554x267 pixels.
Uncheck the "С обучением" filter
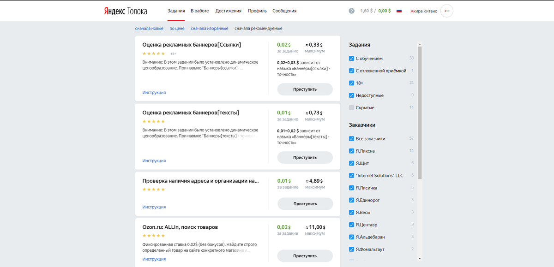coord(352,59)
